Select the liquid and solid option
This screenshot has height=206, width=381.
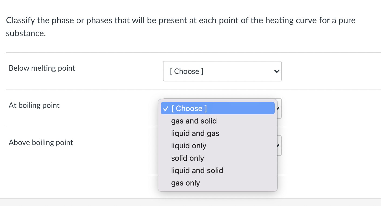coord(197,170)
